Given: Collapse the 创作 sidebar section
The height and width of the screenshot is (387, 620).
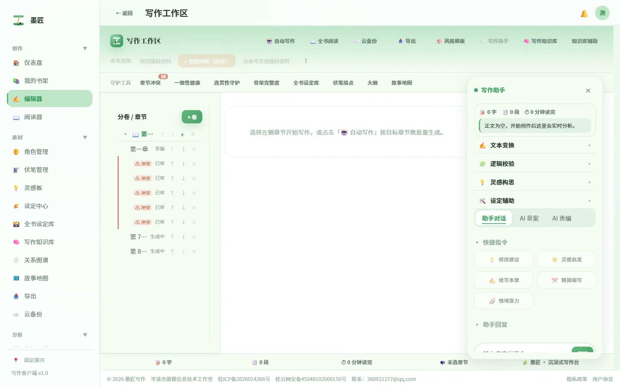Looking at the screenshot, I should (85, 49).
